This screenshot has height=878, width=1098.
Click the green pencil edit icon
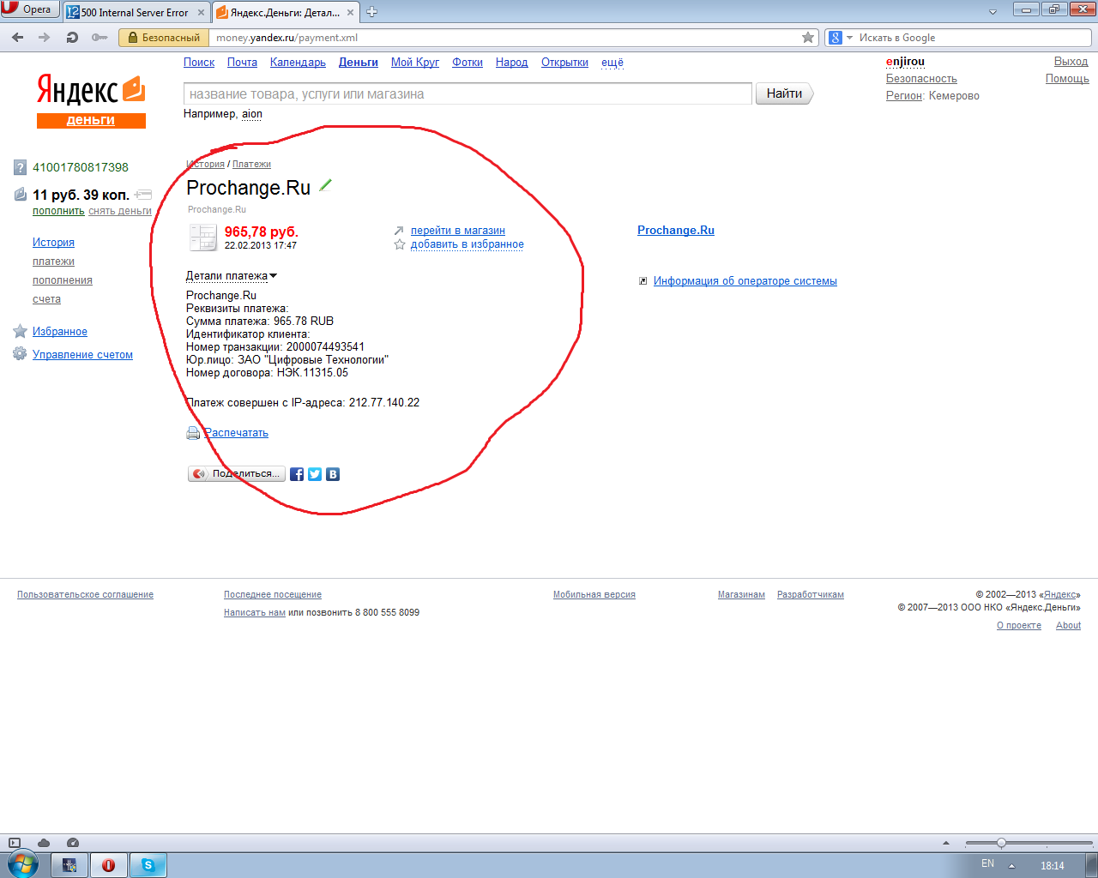click(x=325, y=185)
